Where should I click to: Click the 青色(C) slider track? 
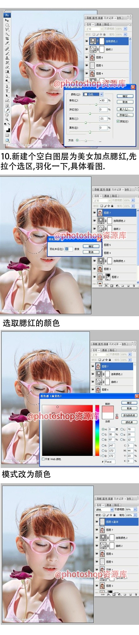coord(90,104)
